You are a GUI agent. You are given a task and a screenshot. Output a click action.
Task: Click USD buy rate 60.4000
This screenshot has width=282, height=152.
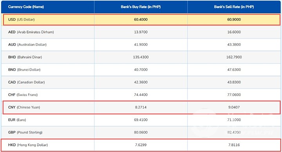pyautogui.click(x=141, y=20)
